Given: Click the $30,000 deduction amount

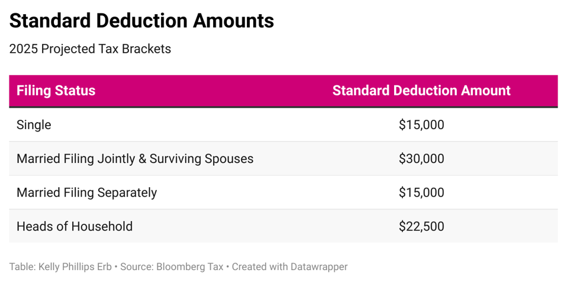Looking at the screenshot, I should (x=421, y=159).
